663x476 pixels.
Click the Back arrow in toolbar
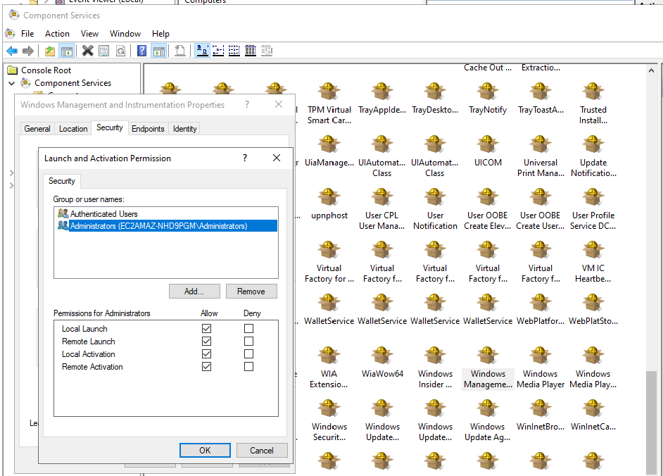[12, 51]
